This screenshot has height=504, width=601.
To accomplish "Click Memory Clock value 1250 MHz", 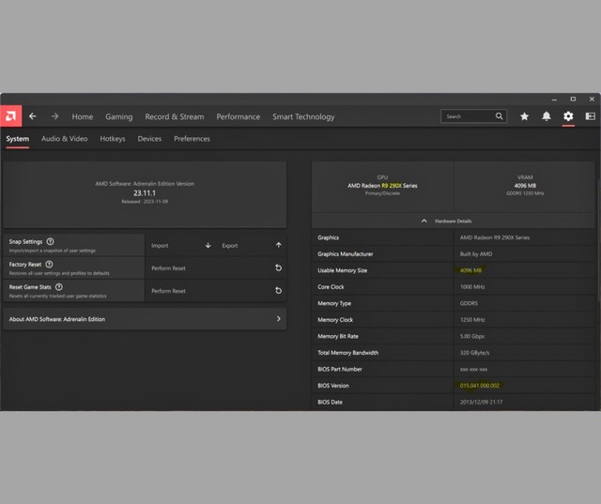I will [472, 320].
